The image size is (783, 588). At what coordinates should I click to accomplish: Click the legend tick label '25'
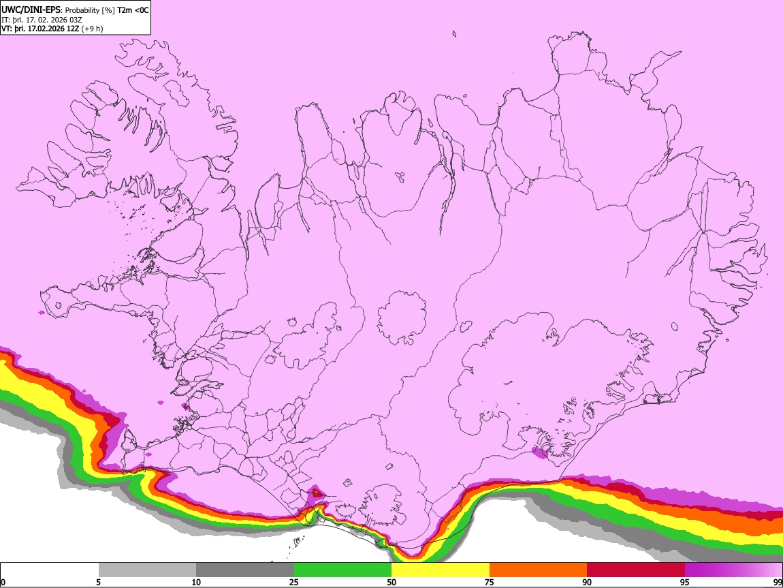pos(294,582)
